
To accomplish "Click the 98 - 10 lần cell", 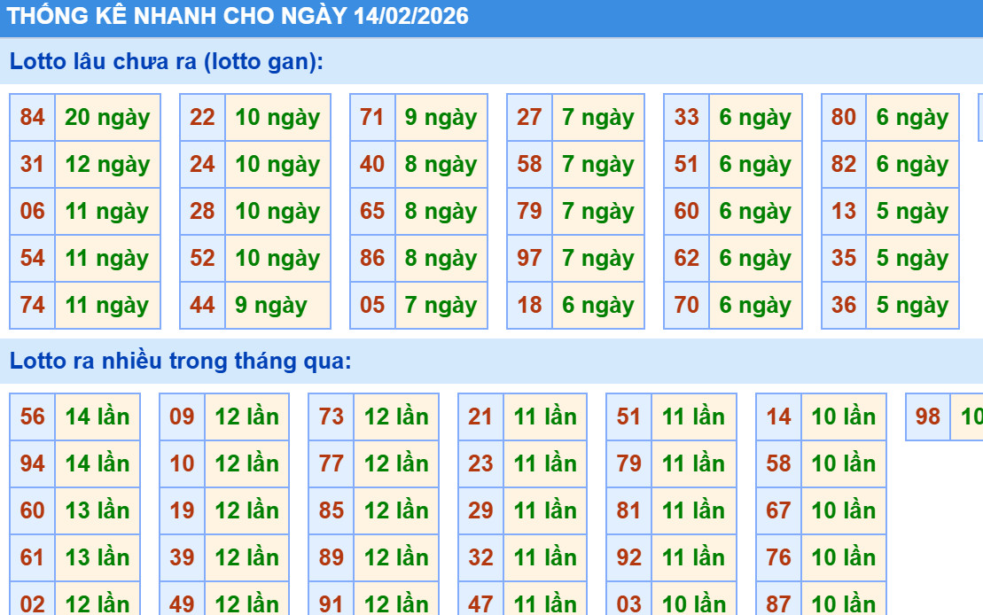I will tap(928, 416).
